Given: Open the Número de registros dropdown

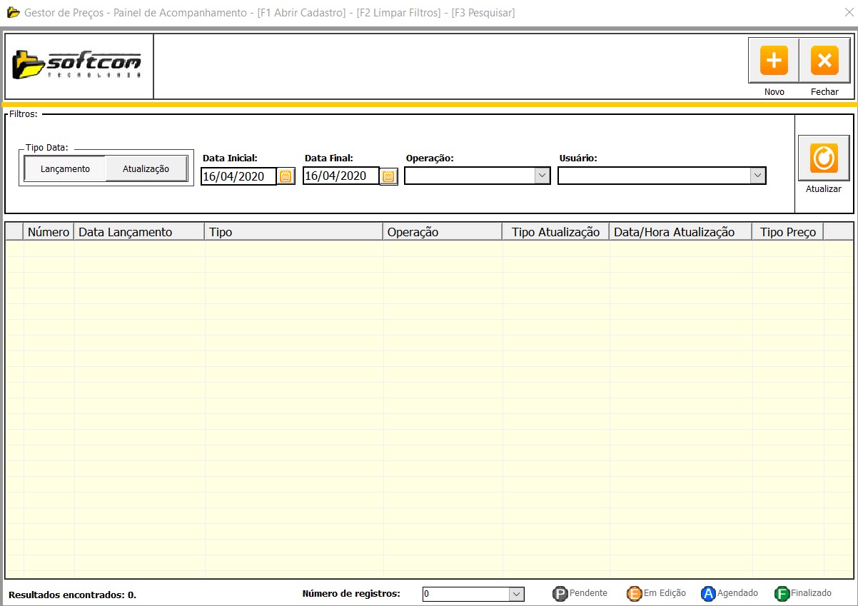Looking at the screenshot, I should click(516, 594).
